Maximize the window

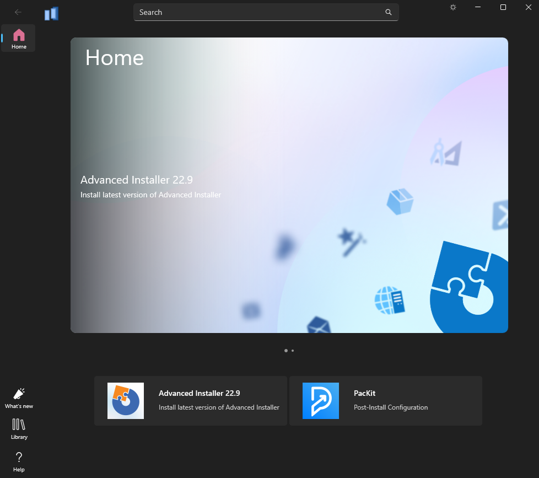tap(503, 7)
